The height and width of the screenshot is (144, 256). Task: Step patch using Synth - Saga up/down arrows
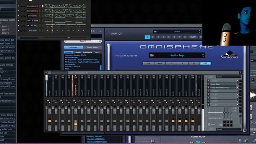tap(203, 55)
